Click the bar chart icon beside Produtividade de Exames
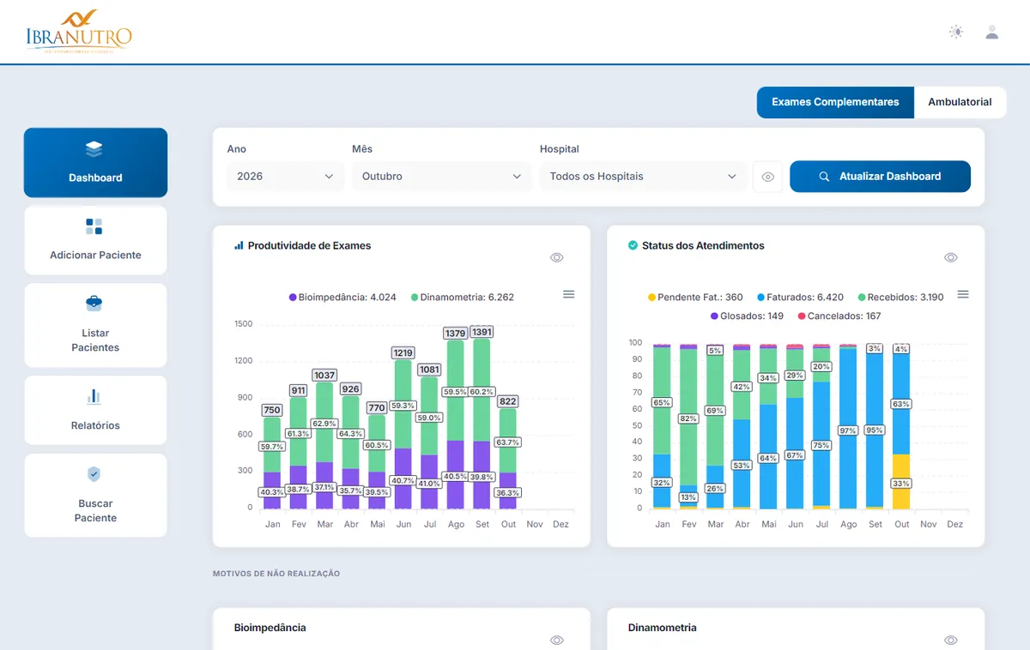The image size is (1030, 650). (x=239, y=245)
